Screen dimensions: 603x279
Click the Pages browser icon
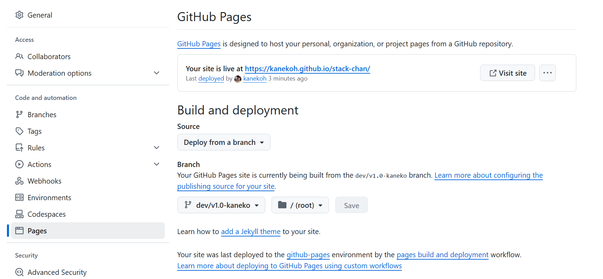[19, 231]
